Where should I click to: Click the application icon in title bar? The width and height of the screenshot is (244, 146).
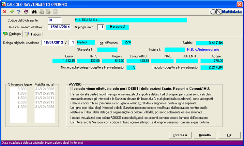[4, 4]
